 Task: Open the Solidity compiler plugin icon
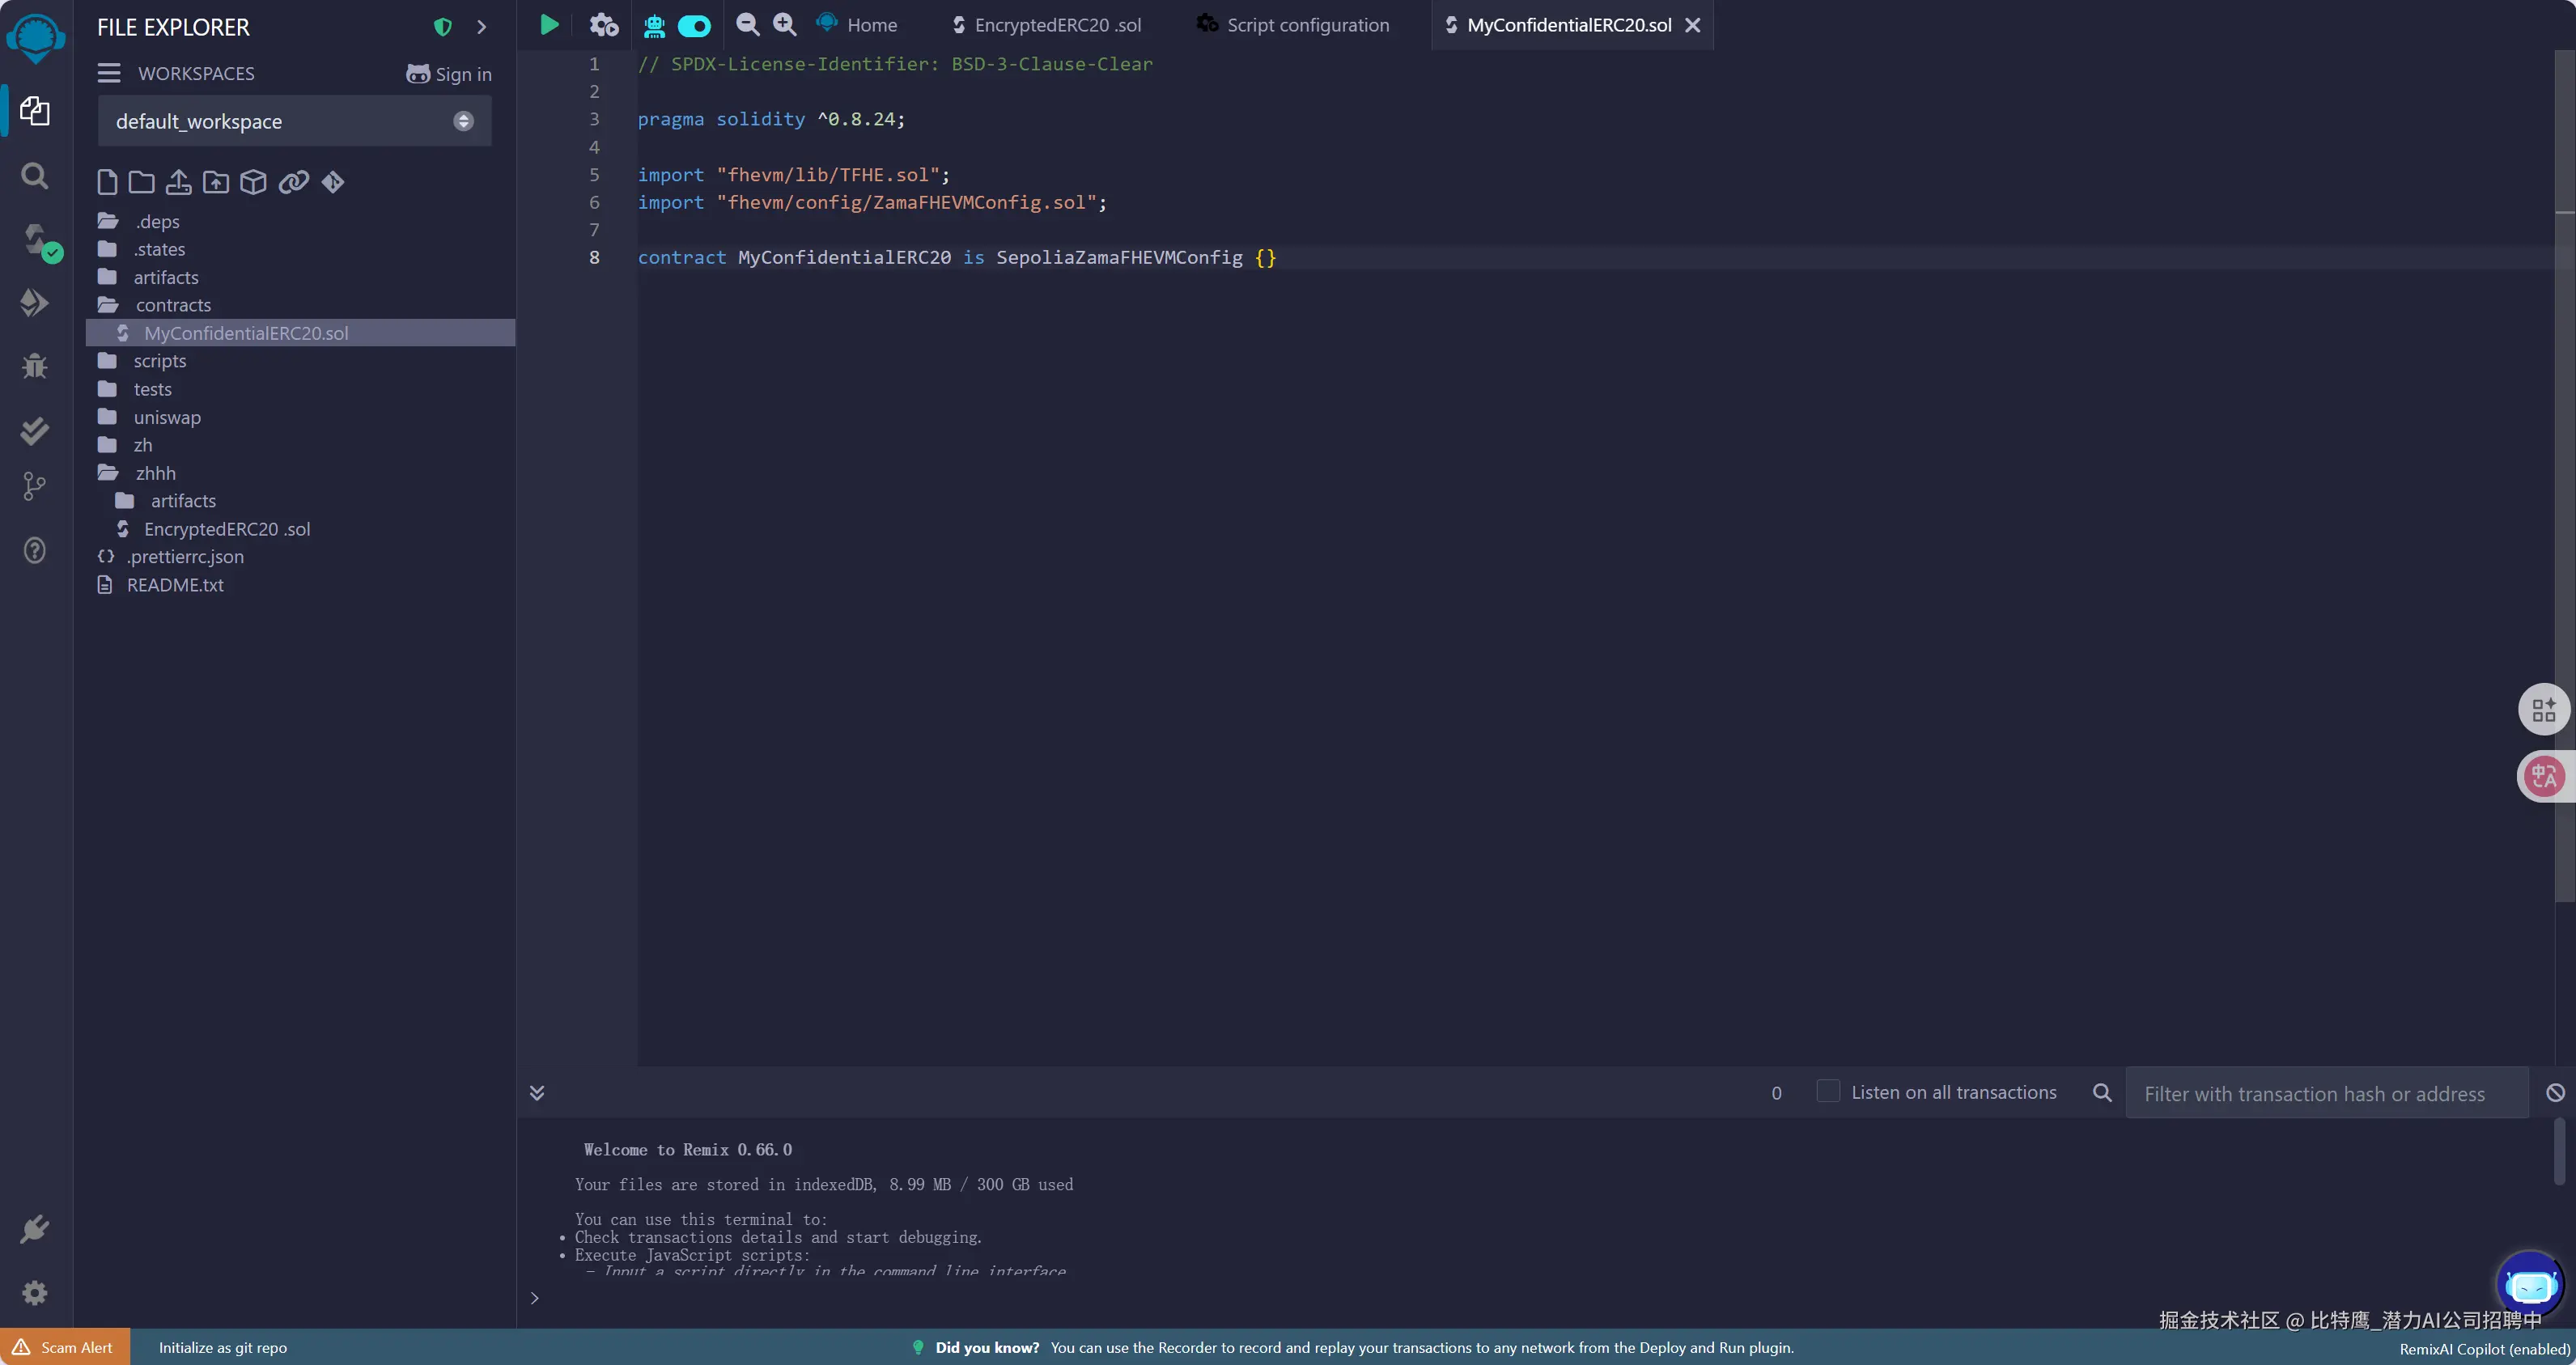tap(36, 241)
